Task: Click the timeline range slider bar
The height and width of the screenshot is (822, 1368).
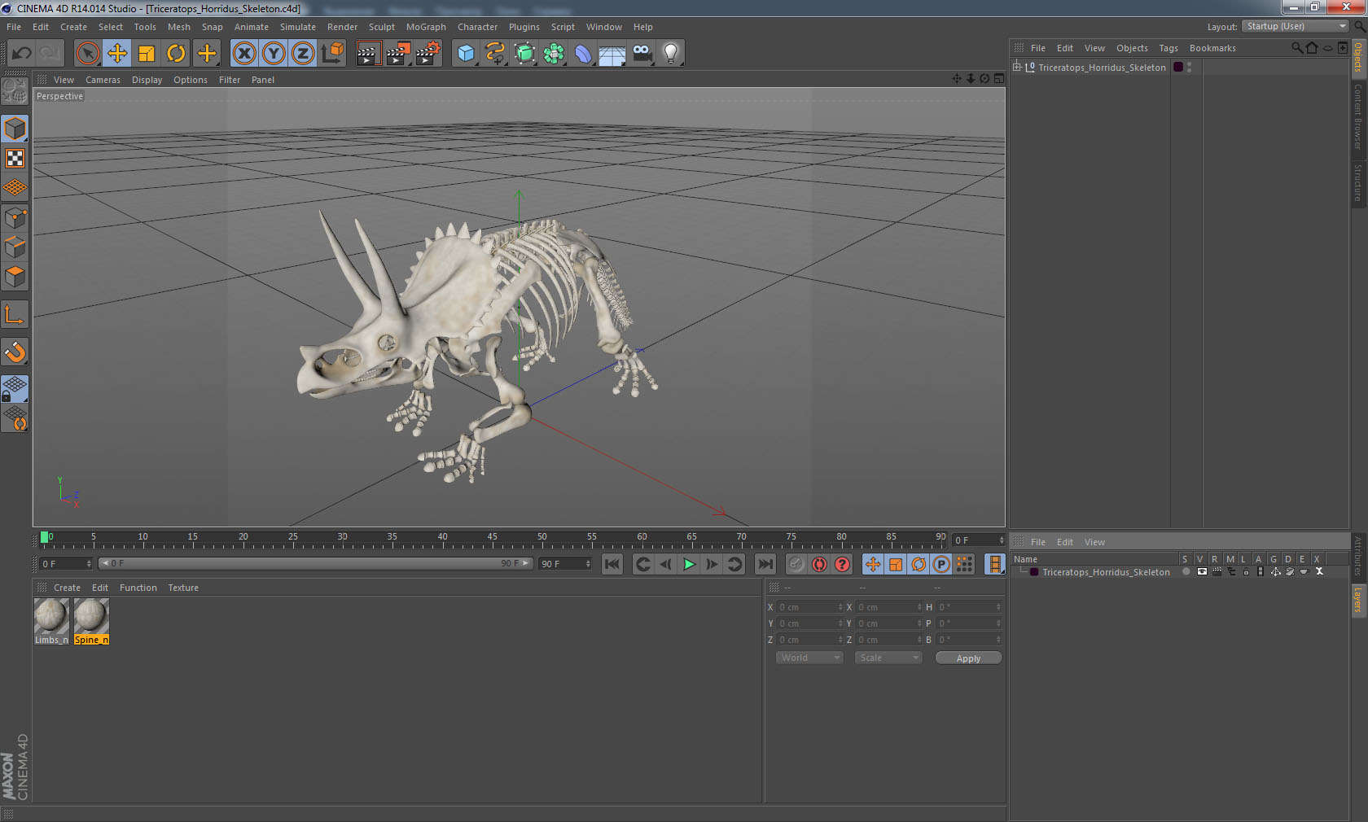Action: tap(316, 563)
